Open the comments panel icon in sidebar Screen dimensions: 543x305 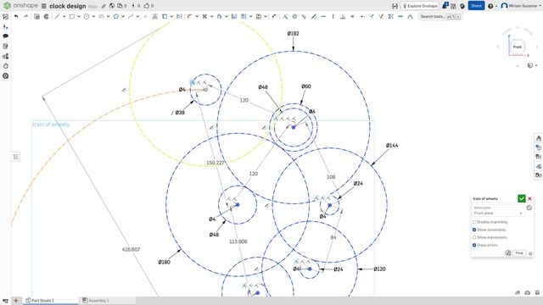tap(6, 36)
